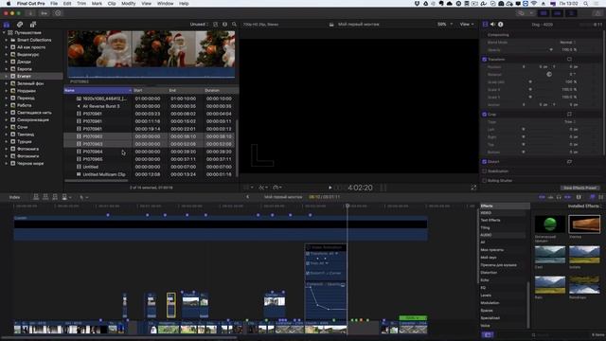606x341 pixels.
Task: Open the Titles and Generators sidebar icon
Action: tap(33, 25)
